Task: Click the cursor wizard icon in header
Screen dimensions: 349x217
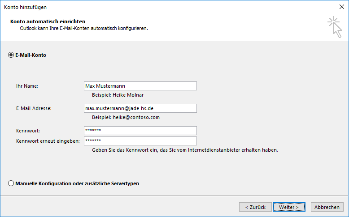Action: (335, 27)
